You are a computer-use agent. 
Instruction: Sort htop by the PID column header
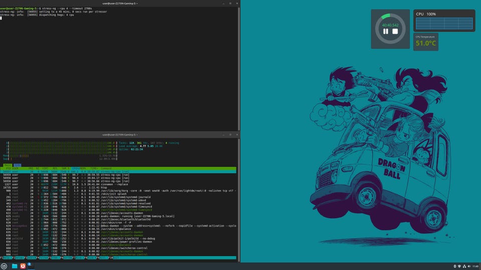click(9, 168)
